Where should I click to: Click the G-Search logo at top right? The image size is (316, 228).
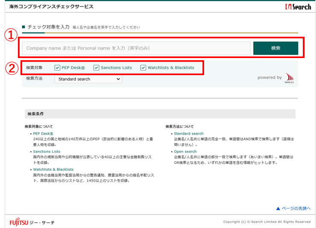[x=298, y=7]
